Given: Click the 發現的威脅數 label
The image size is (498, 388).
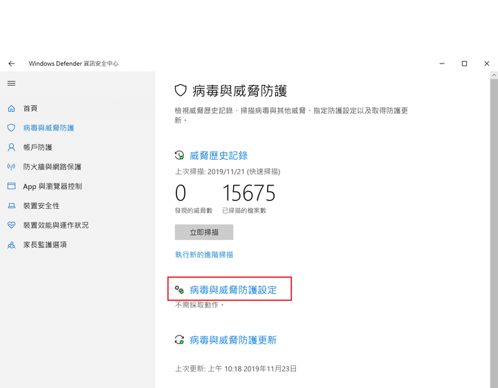Looking at the screenshot, I should pyautogui.click(x=194, y=210).
